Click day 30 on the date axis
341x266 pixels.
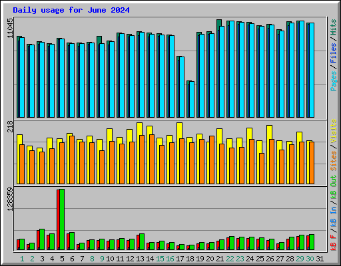click(310, 259)
